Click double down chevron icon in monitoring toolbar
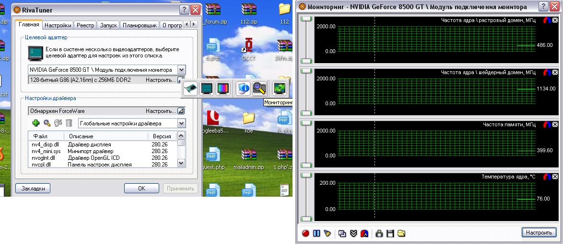Screen dimensions: 574x245 point(353,234)
